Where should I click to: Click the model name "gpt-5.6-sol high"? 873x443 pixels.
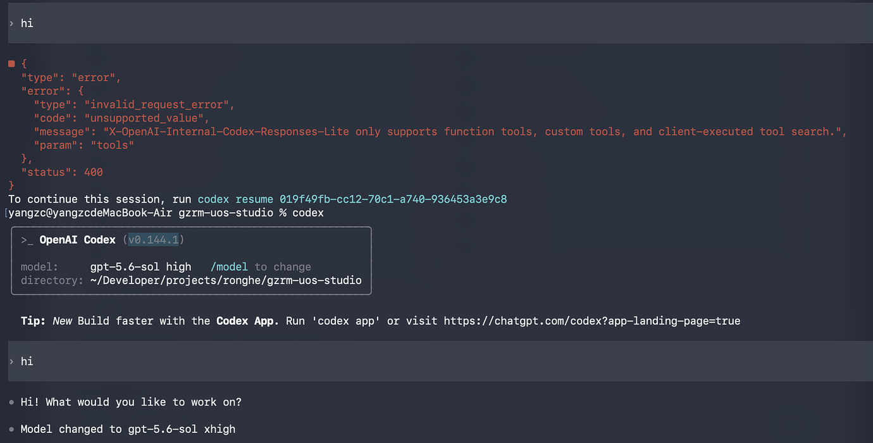tap(140, 267)
